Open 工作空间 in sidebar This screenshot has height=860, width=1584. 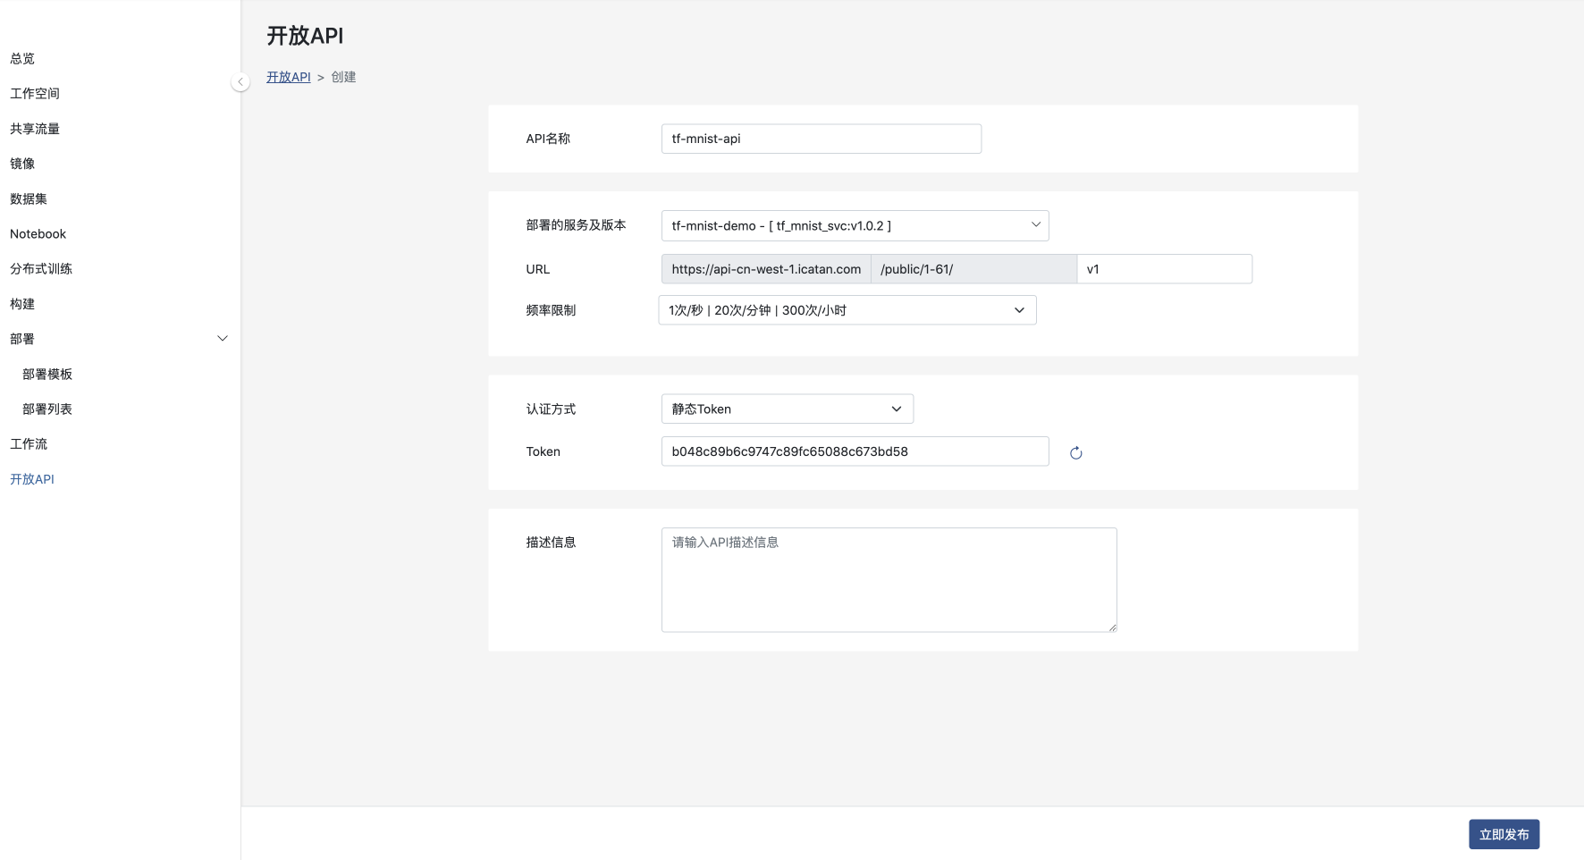click(x=35, y=94)
